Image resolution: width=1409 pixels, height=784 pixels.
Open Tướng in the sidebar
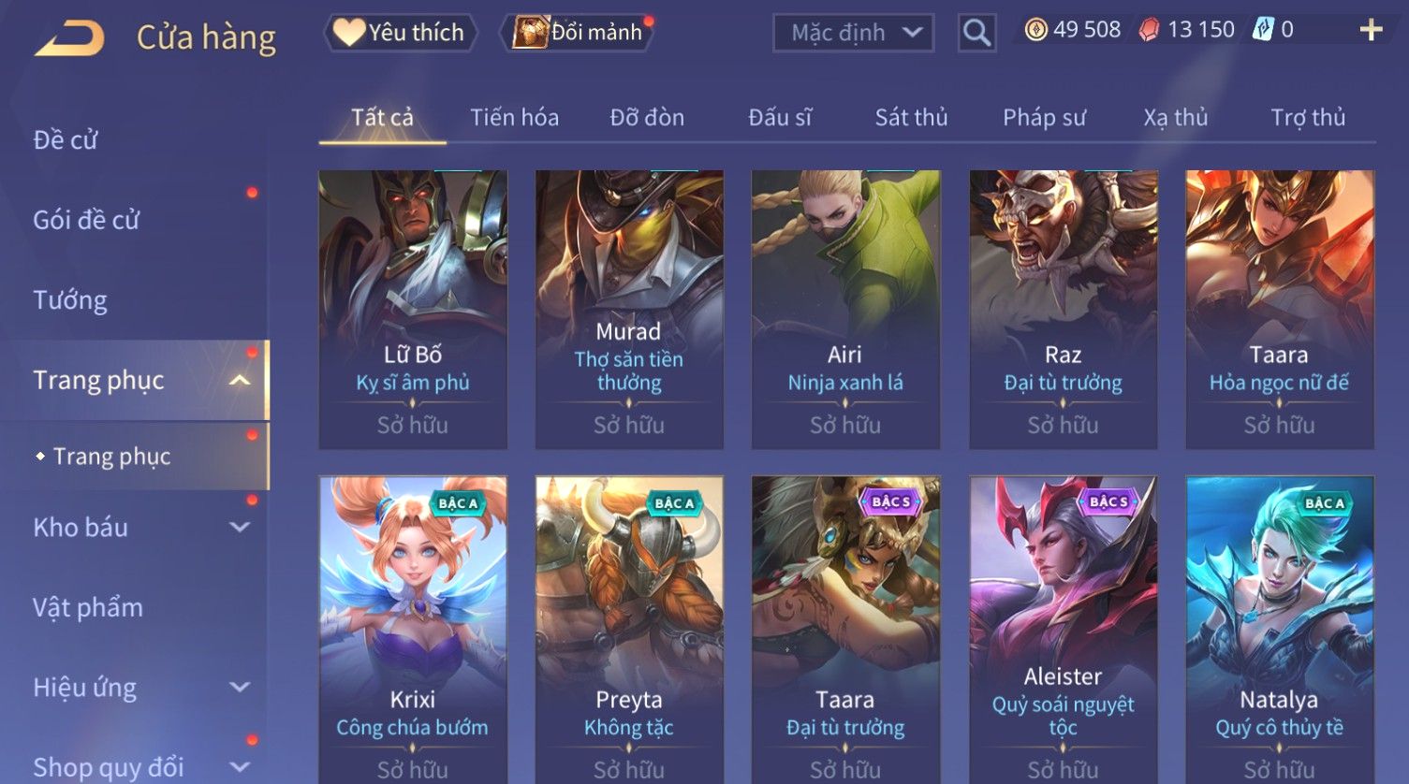[x=70, y=300]
